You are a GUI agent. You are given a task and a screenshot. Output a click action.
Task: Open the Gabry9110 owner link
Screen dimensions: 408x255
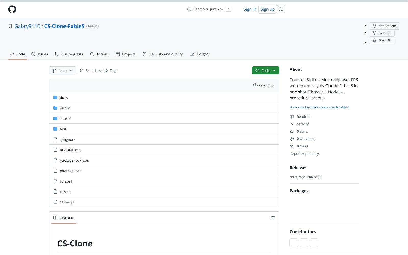click(27, 26)
